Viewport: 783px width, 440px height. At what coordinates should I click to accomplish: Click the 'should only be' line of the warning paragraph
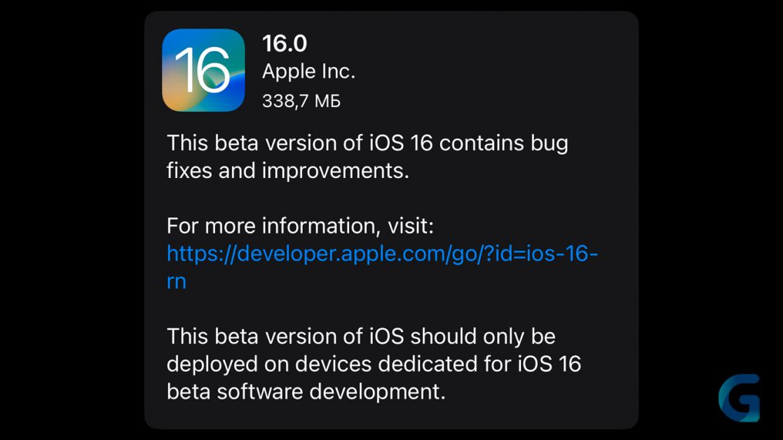[361, 336]
